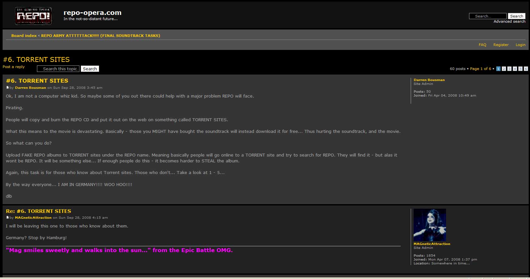Focus the Search this topic field
Image resolution: width=530 pixels, height=279 pixels.
click(x=58, y=69)
